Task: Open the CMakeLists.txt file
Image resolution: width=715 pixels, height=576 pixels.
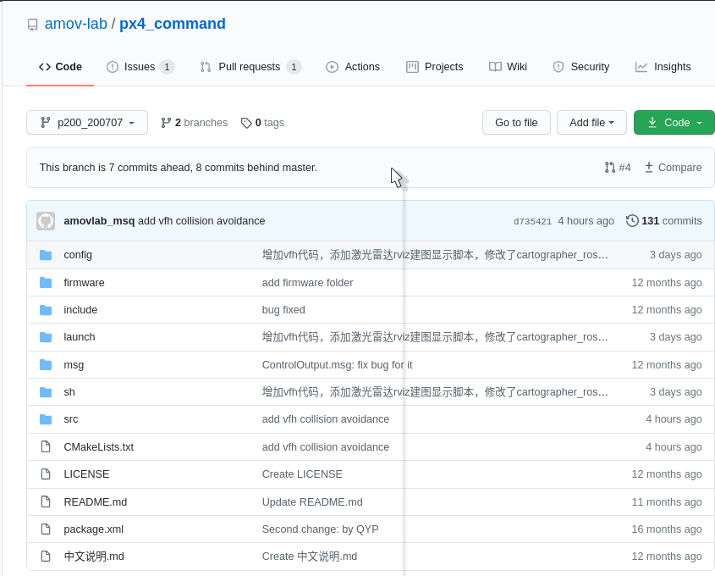Action: pyautogui.click(x=98, y=447)
